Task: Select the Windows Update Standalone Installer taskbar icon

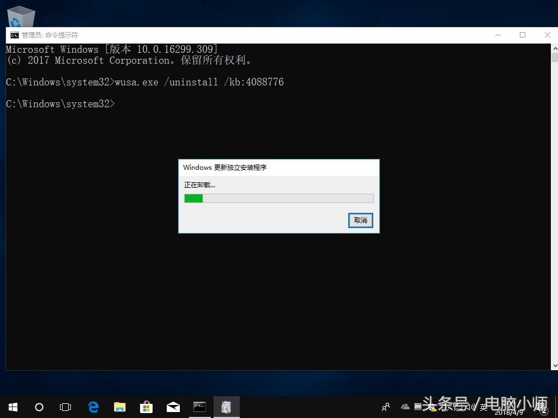Action: pos(226,407)
